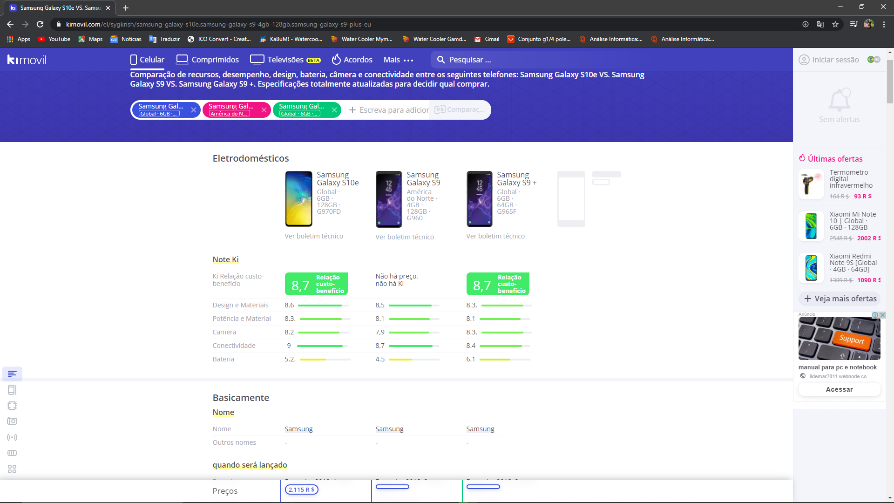Screen dimensions: 894x503
Task: Open Ver boletim técnico for Galaxy S10e
Action: [x=314, y=236]
